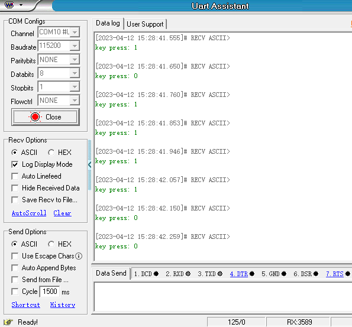
Task: Open the History link
Action: 63,305
